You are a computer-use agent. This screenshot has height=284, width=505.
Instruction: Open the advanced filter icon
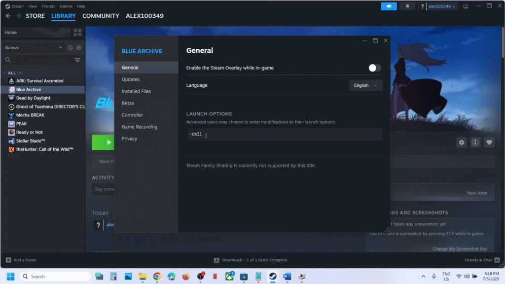[77, 60]
